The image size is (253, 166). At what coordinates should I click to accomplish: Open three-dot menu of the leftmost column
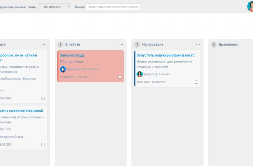pos(45,45)
